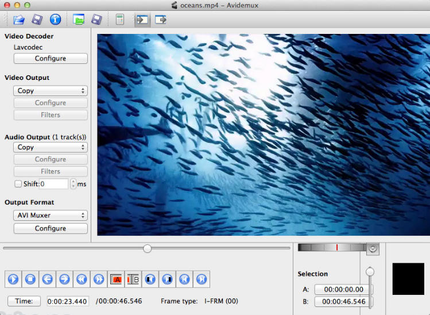Jump to the last frame
Viewport: 430px width, 315px height.
(x=201, y=279)
